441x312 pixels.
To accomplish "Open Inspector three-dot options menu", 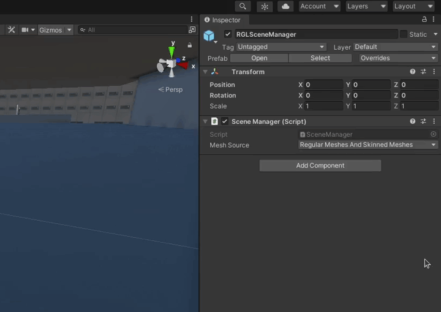I will point(434,19).
